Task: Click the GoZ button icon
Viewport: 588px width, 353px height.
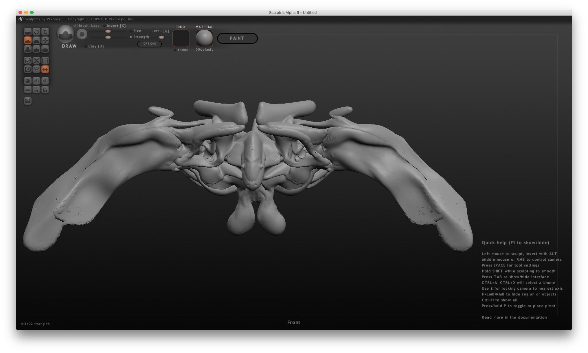Action: 27,101
